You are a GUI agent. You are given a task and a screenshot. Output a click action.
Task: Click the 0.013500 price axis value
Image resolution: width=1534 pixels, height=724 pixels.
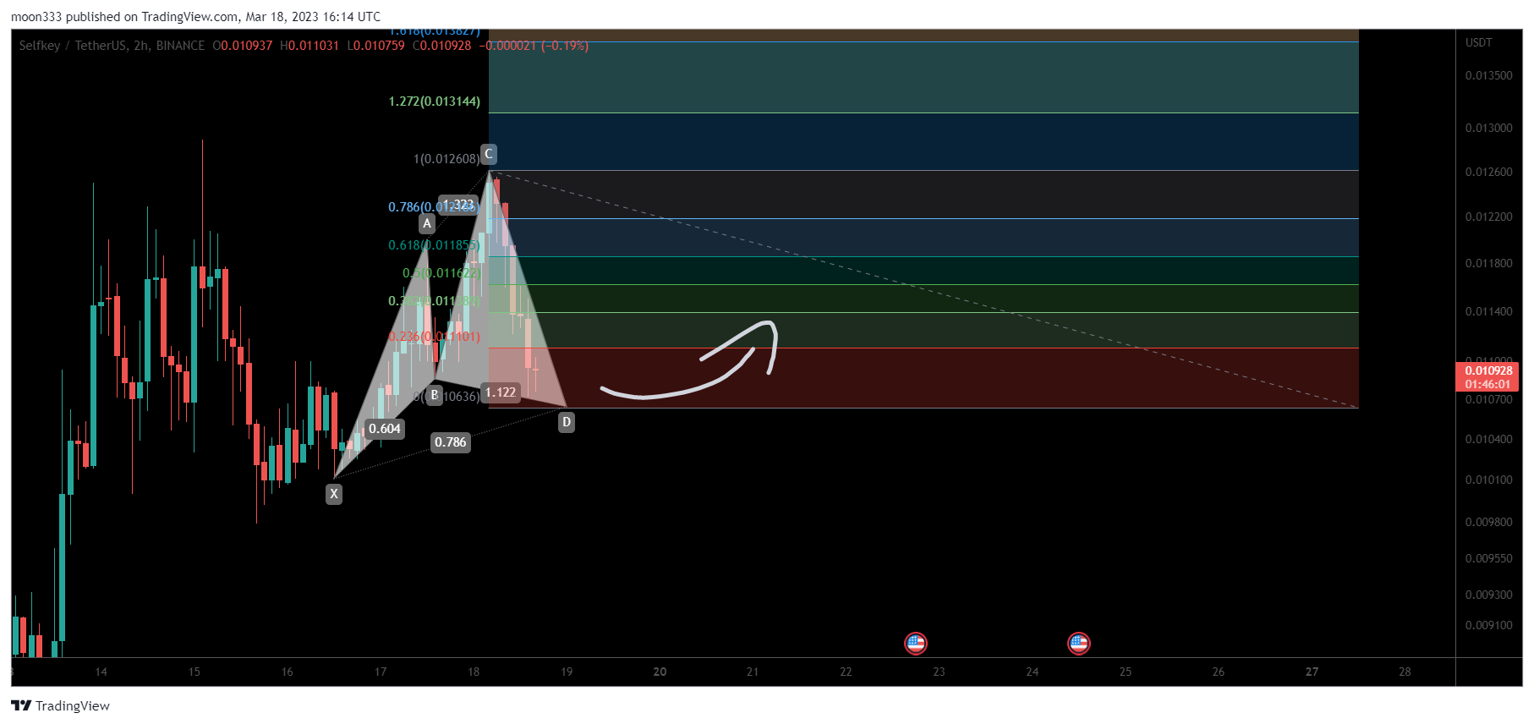pos(1489,75)
